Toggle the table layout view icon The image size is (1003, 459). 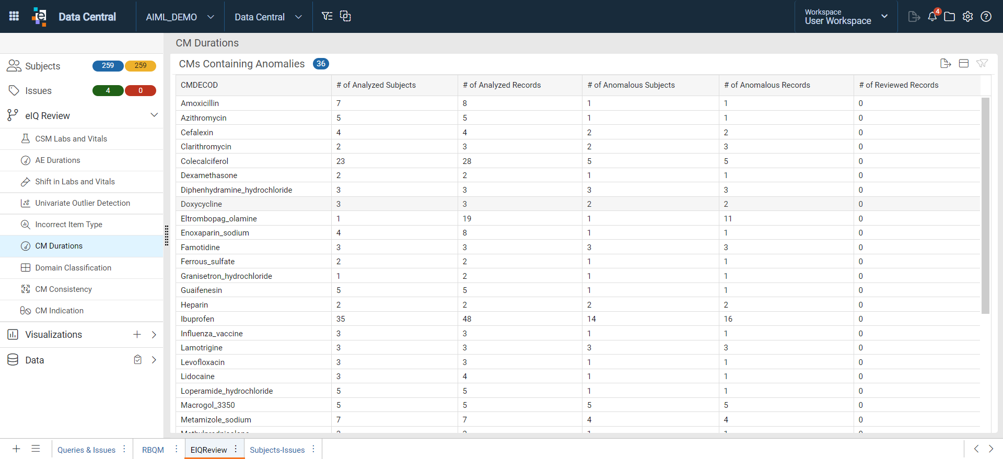coord(964,63)
